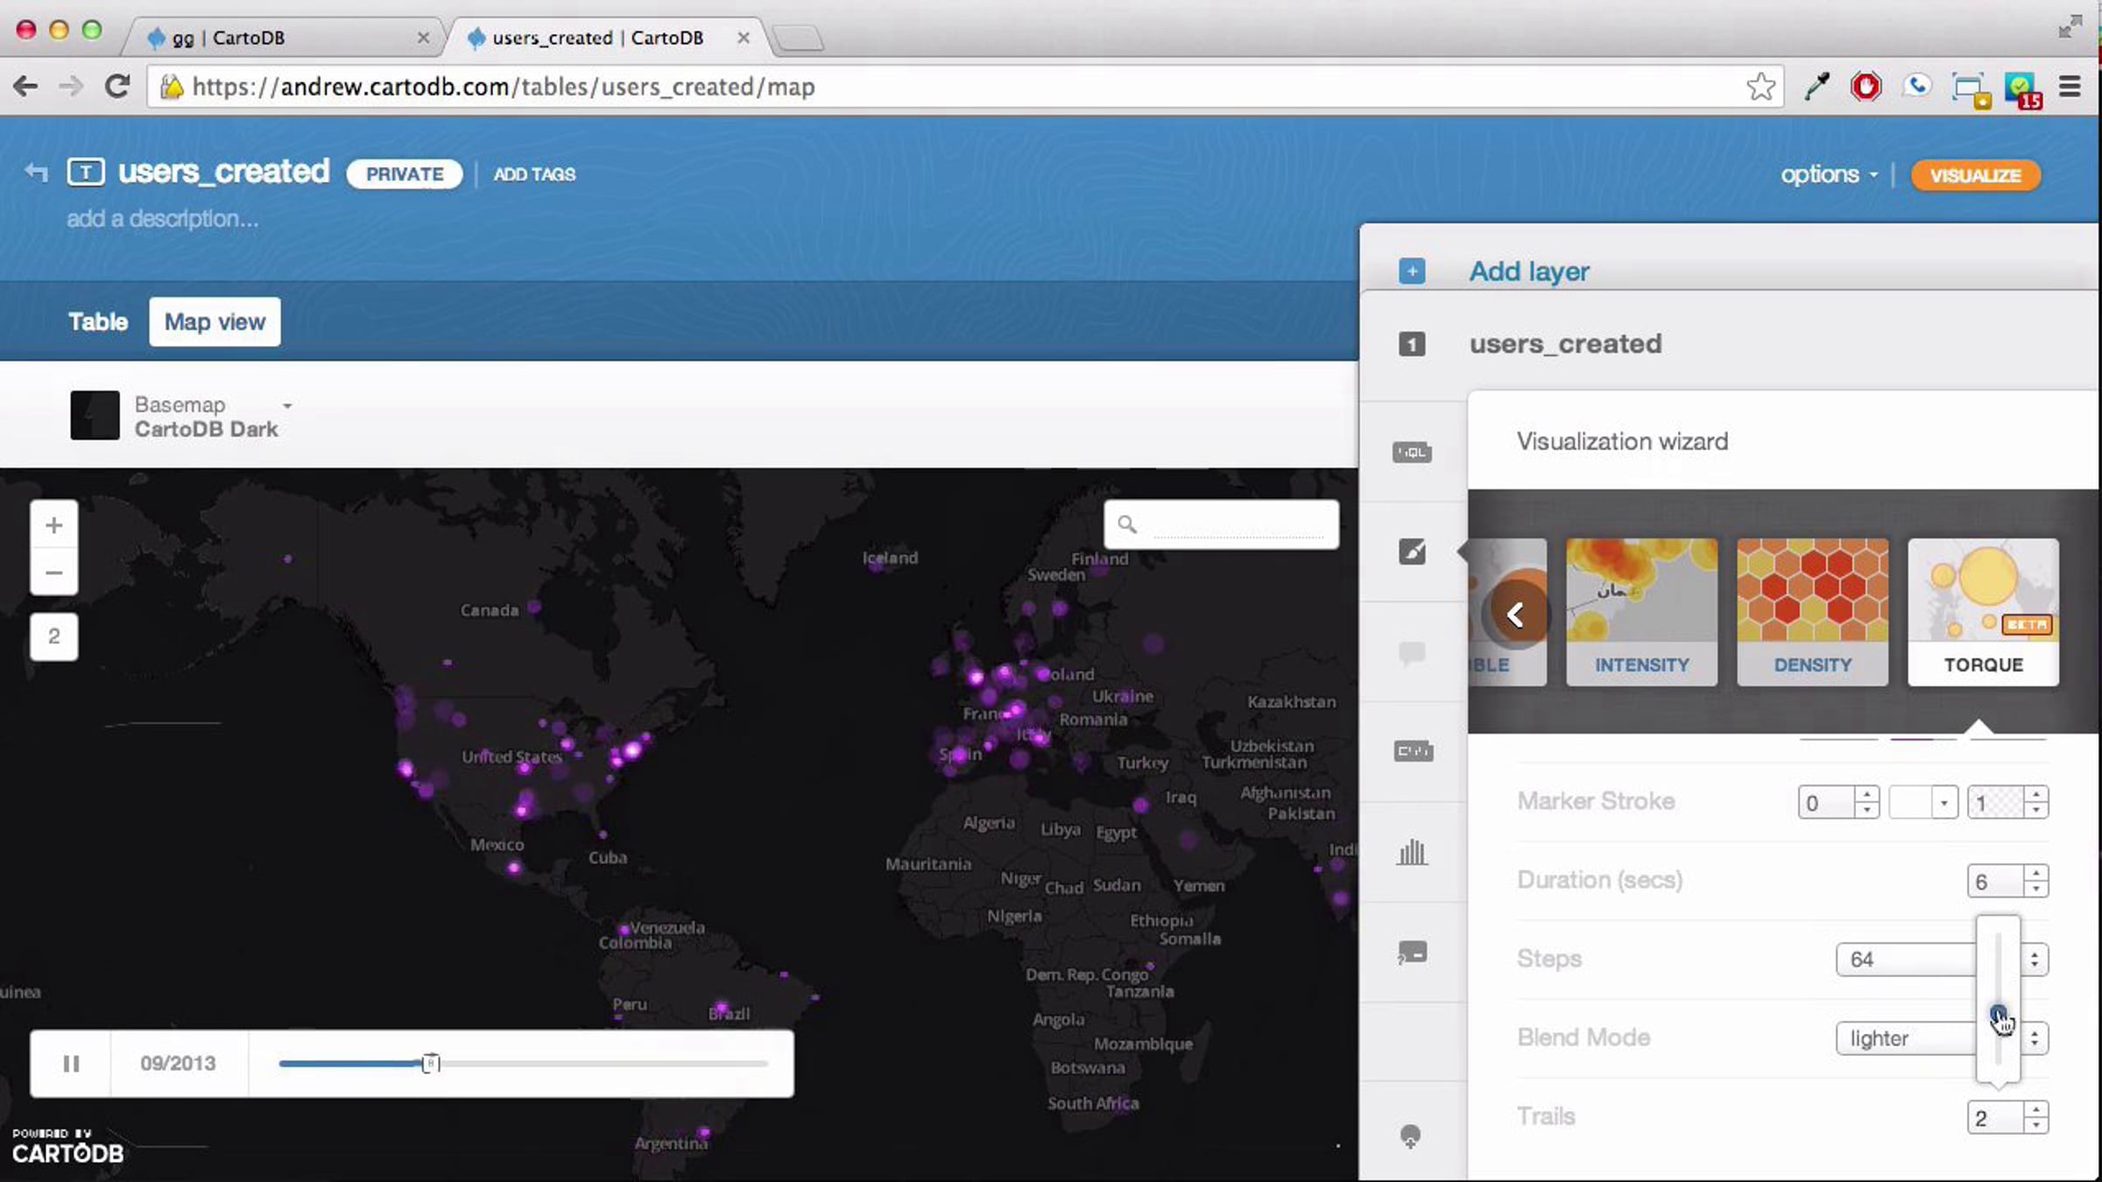Switch to the Table tab
This screenshot has height=1182, width=2102.
click(x=98, y=322)
